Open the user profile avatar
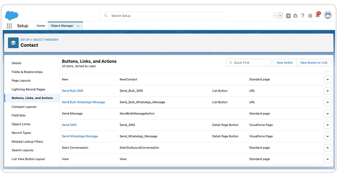The height and width of the screenshot is (175, 340). coord(328,15)
